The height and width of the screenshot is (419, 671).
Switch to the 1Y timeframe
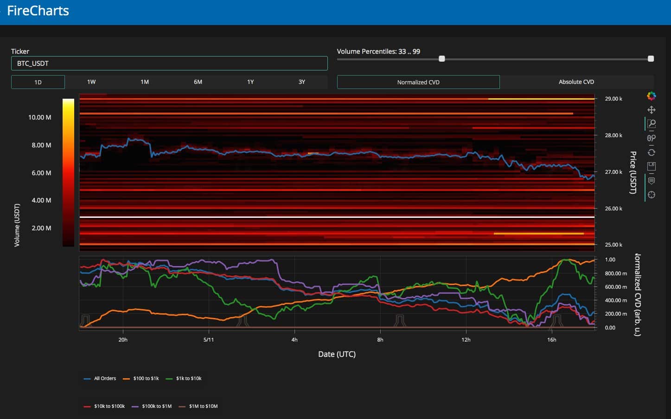tap(250, 82)
